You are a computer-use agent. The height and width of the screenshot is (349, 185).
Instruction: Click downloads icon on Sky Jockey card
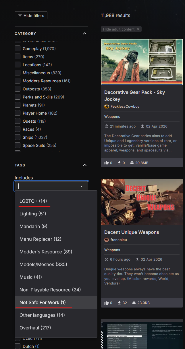(x=119, y=163)
